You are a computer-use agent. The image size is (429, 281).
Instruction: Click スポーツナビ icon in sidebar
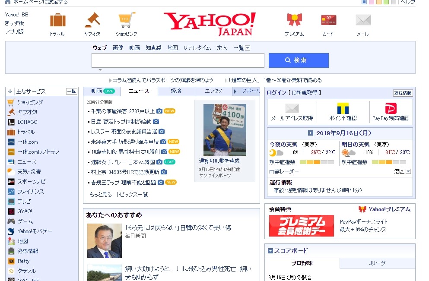tap(11, 181)
